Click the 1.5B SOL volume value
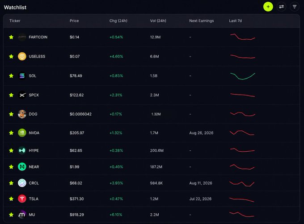 pyautogui.click(x=153, y=76)
